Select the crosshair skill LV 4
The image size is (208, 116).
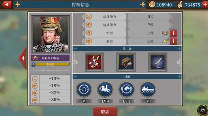click(x=84, y=89)
